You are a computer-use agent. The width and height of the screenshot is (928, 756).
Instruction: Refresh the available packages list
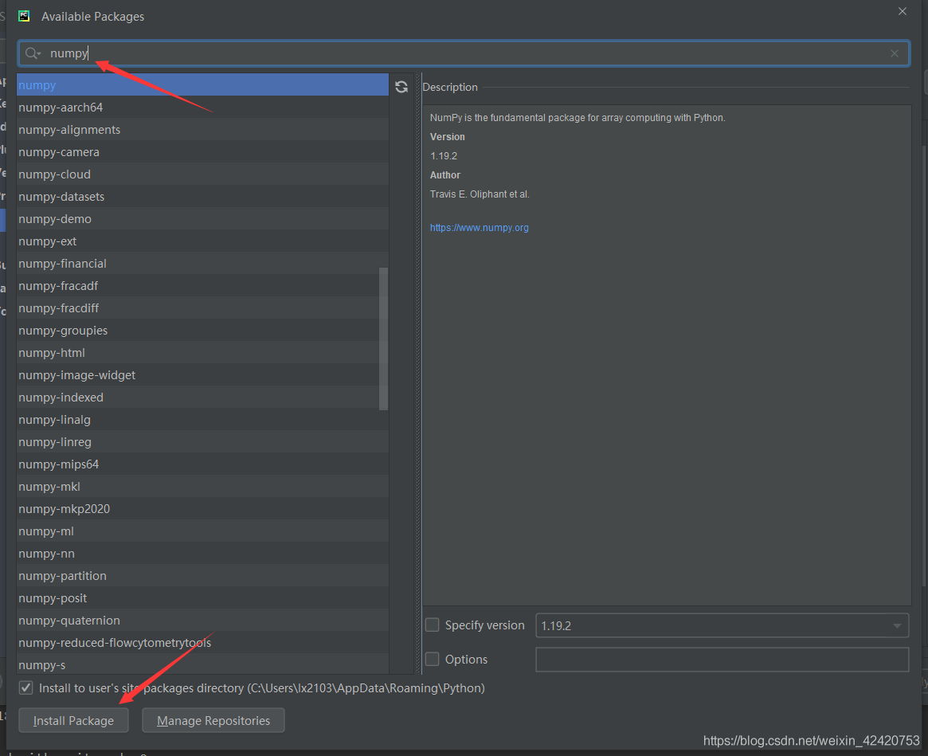tap(401, 87)
